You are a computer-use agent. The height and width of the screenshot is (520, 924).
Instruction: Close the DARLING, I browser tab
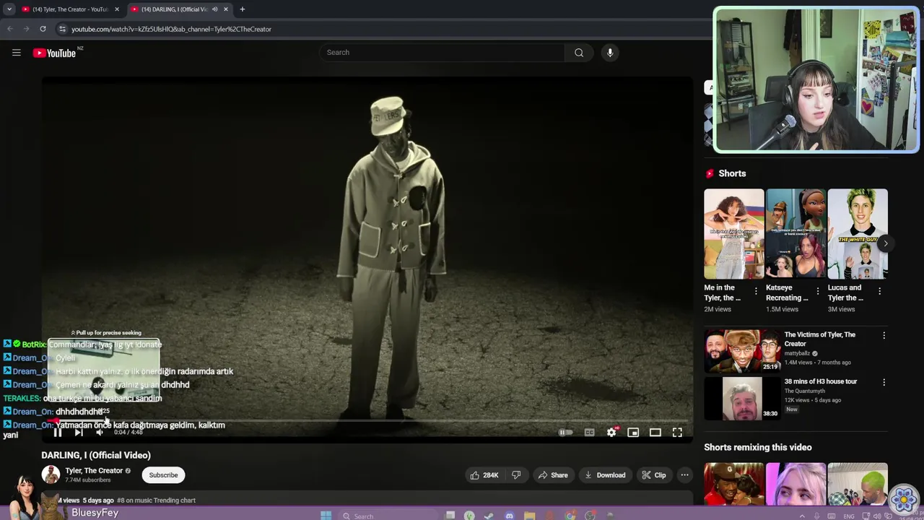tap(226, 9)
